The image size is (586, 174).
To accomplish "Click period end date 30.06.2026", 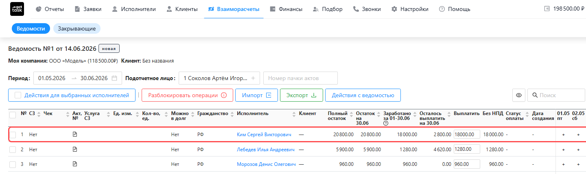I will [94, 78].
